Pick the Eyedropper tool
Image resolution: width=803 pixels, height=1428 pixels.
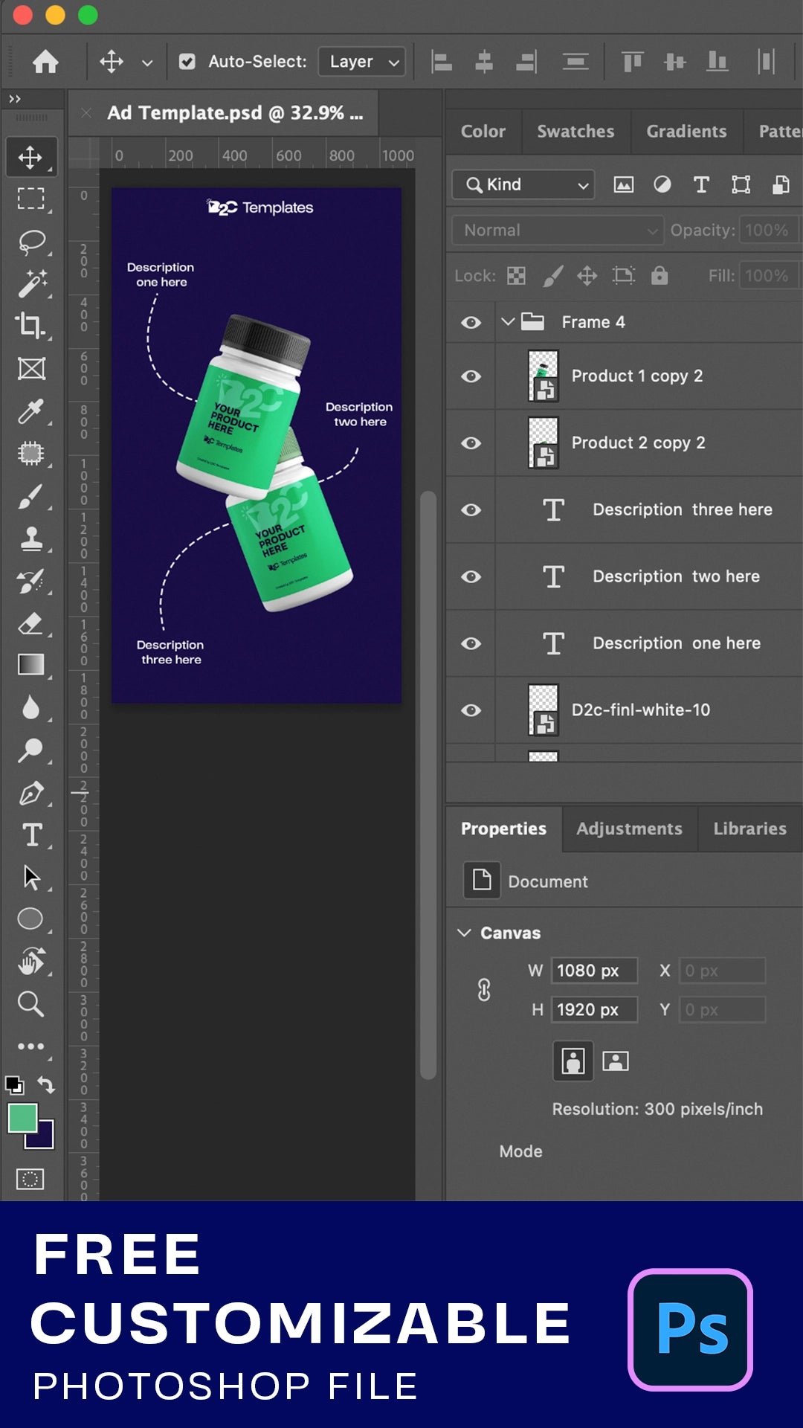click(30, 411)
